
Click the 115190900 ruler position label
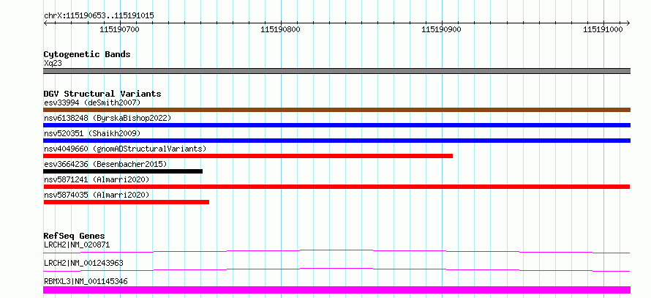coord(441,29)
